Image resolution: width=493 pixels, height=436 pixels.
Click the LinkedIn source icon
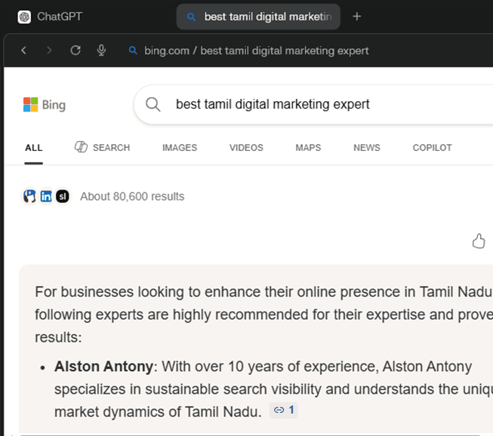46,196
